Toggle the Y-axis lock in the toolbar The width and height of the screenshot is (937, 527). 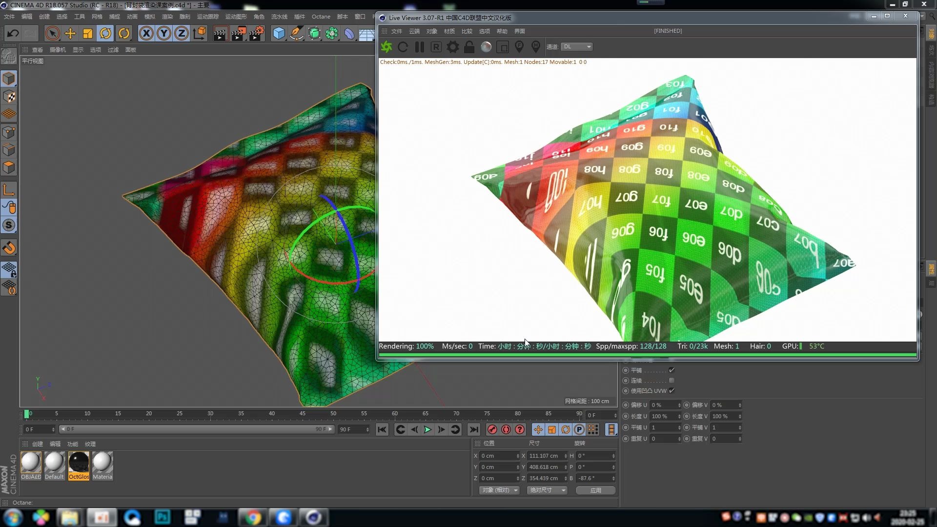(163, 33)
